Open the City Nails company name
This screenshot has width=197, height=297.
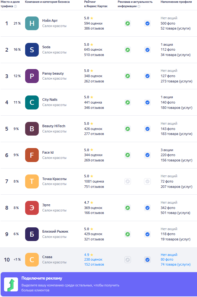[x=50, y=100]
